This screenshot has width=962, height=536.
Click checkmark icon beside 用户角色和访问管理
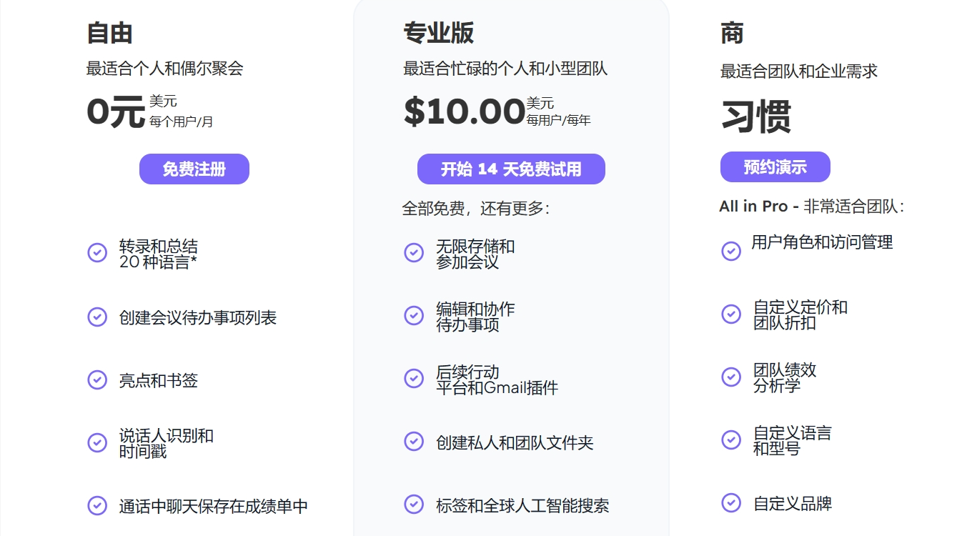[x=730, y=251]
